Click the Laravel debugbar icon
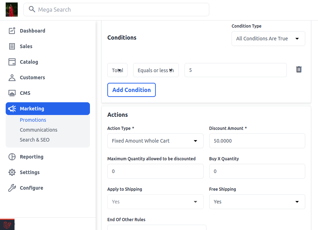 point(7,225)
